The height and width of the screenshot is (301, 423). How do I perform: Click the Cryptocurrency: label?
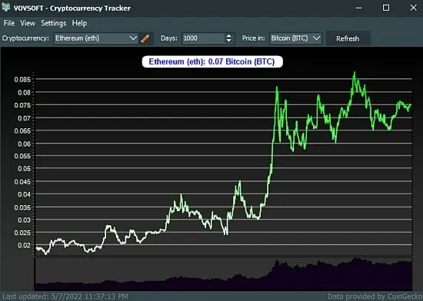click(25, 38)
